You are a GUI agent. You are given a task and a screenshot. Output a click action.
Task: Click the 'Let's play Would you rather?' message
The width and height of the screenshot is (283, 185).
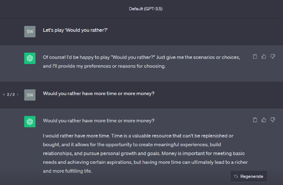[x=75, y=30]
